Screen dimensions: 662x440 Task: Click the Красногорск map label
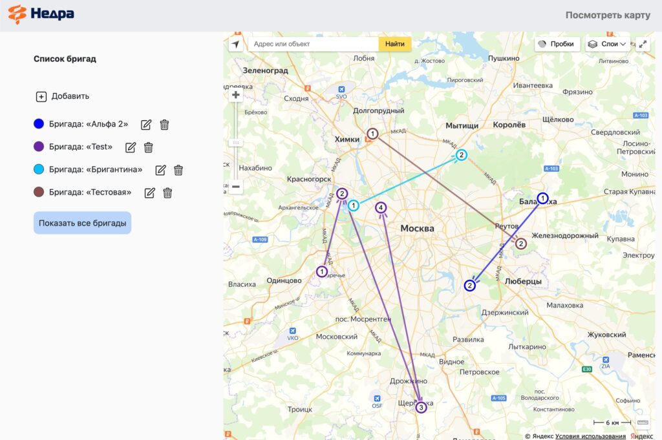pos(309,179)
